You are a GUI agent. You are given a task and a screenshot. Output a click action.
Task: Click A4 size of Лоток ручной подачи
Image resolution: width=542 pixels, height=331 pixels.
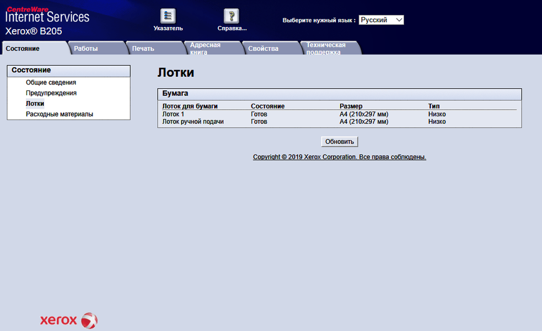(x=364, y=121)
